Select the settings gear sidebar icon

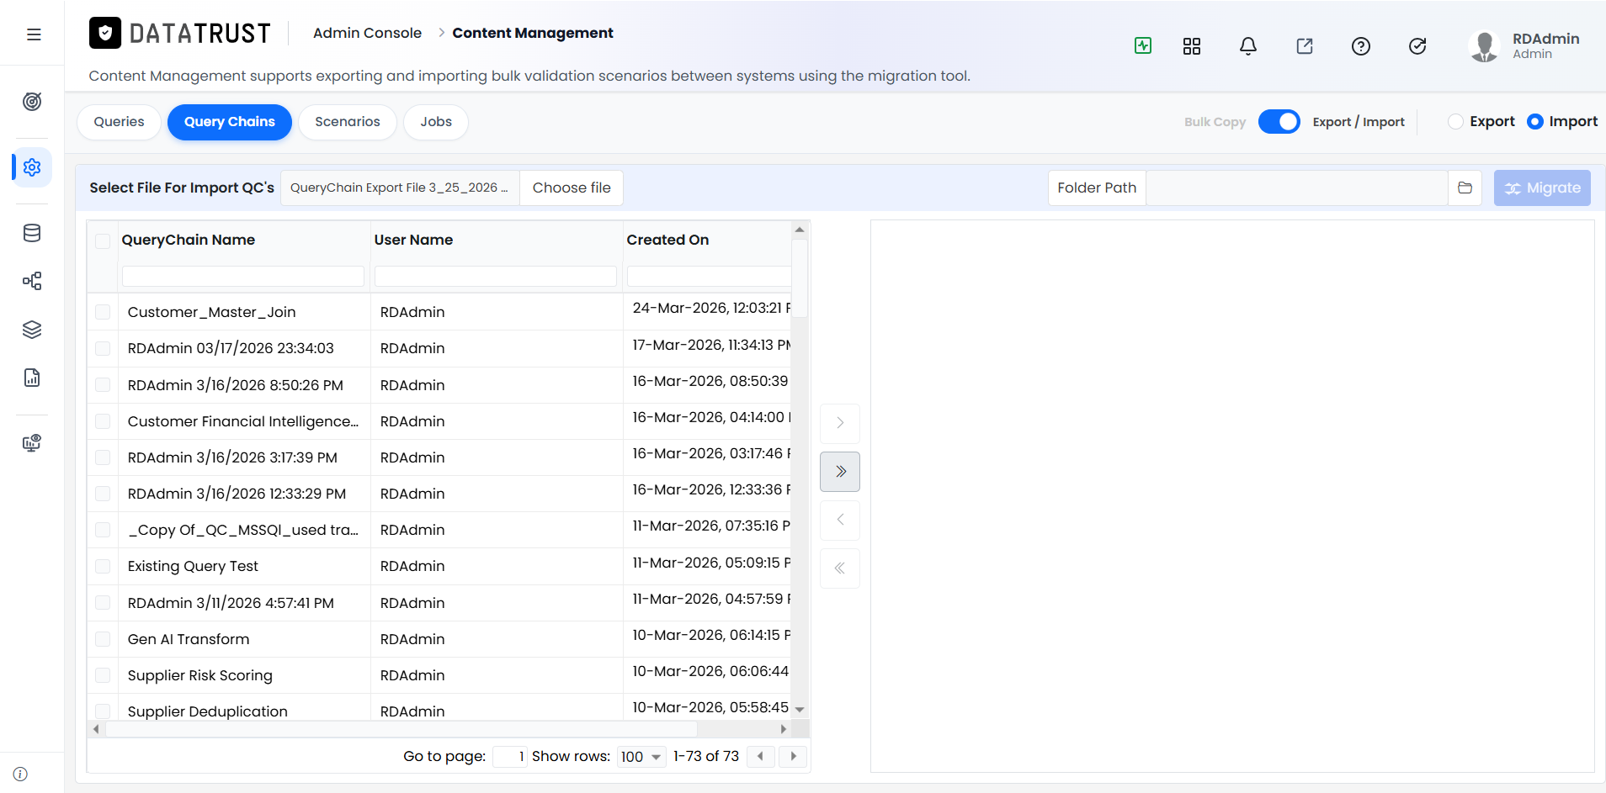tap(32, 167)
